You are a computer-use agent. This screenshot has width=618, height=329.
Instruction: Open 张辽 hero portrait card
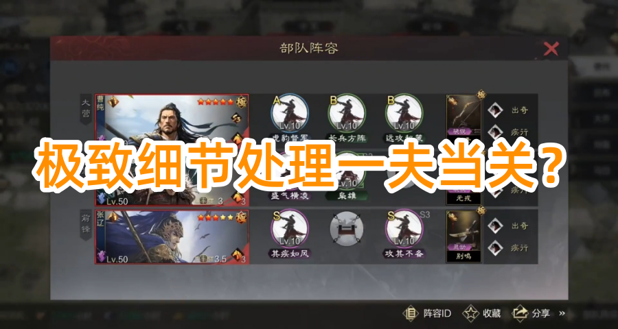click(172, 236)
